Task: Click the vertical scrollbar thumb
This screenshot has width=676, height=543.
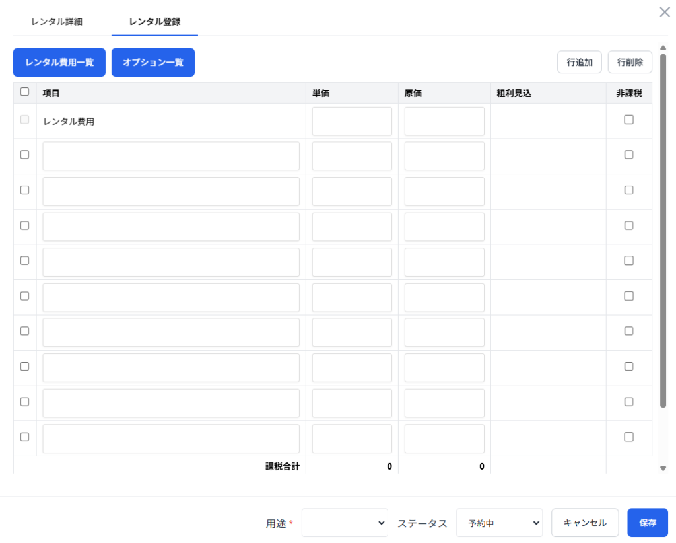Action: click(x=663, y=231)
